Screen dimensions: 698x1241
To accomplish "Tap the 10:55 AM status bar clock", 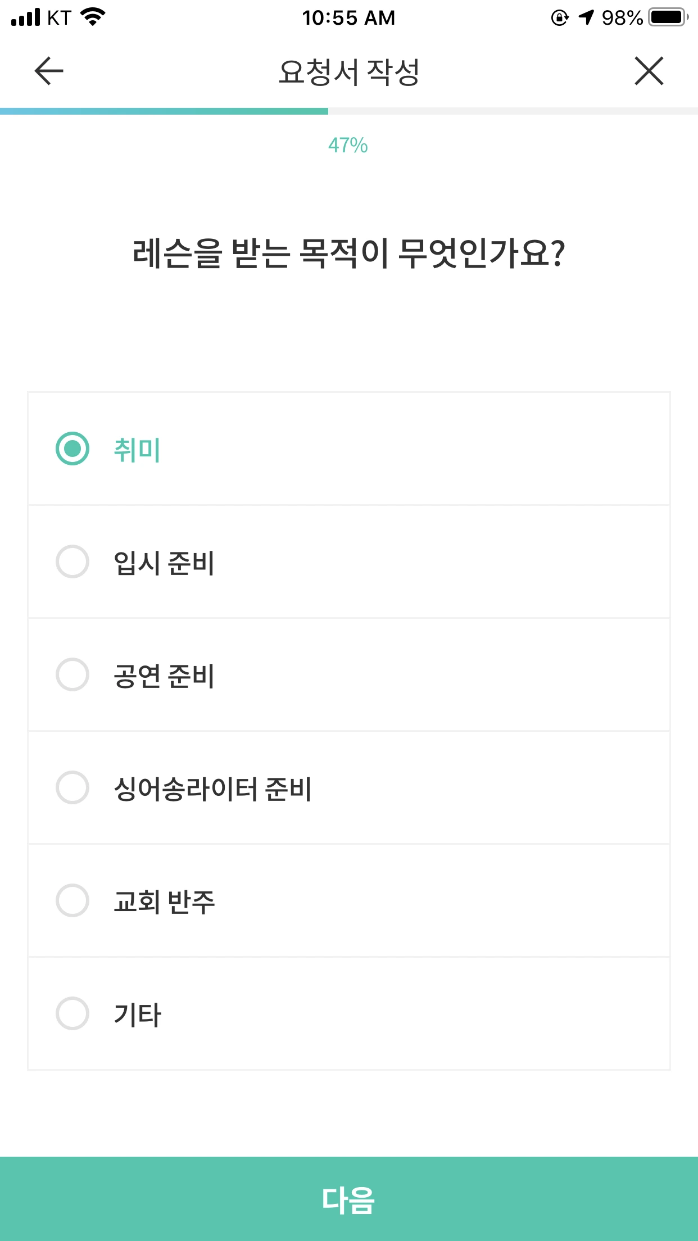I will tap(348, 17).
